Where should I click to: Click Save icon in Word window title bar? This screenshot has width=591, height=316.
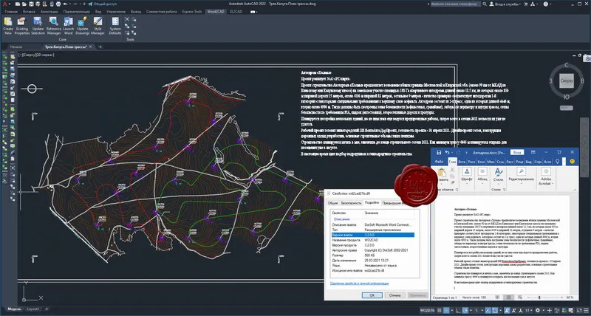click(439, 152)
